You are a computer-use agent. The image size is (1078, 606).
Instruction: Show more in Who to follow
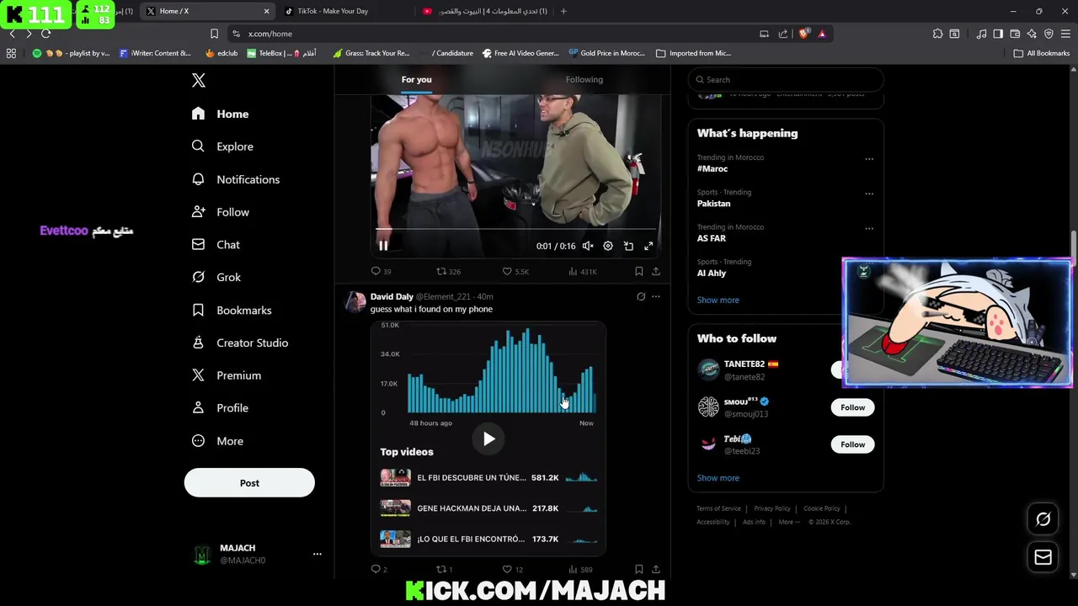click(718, 478)
